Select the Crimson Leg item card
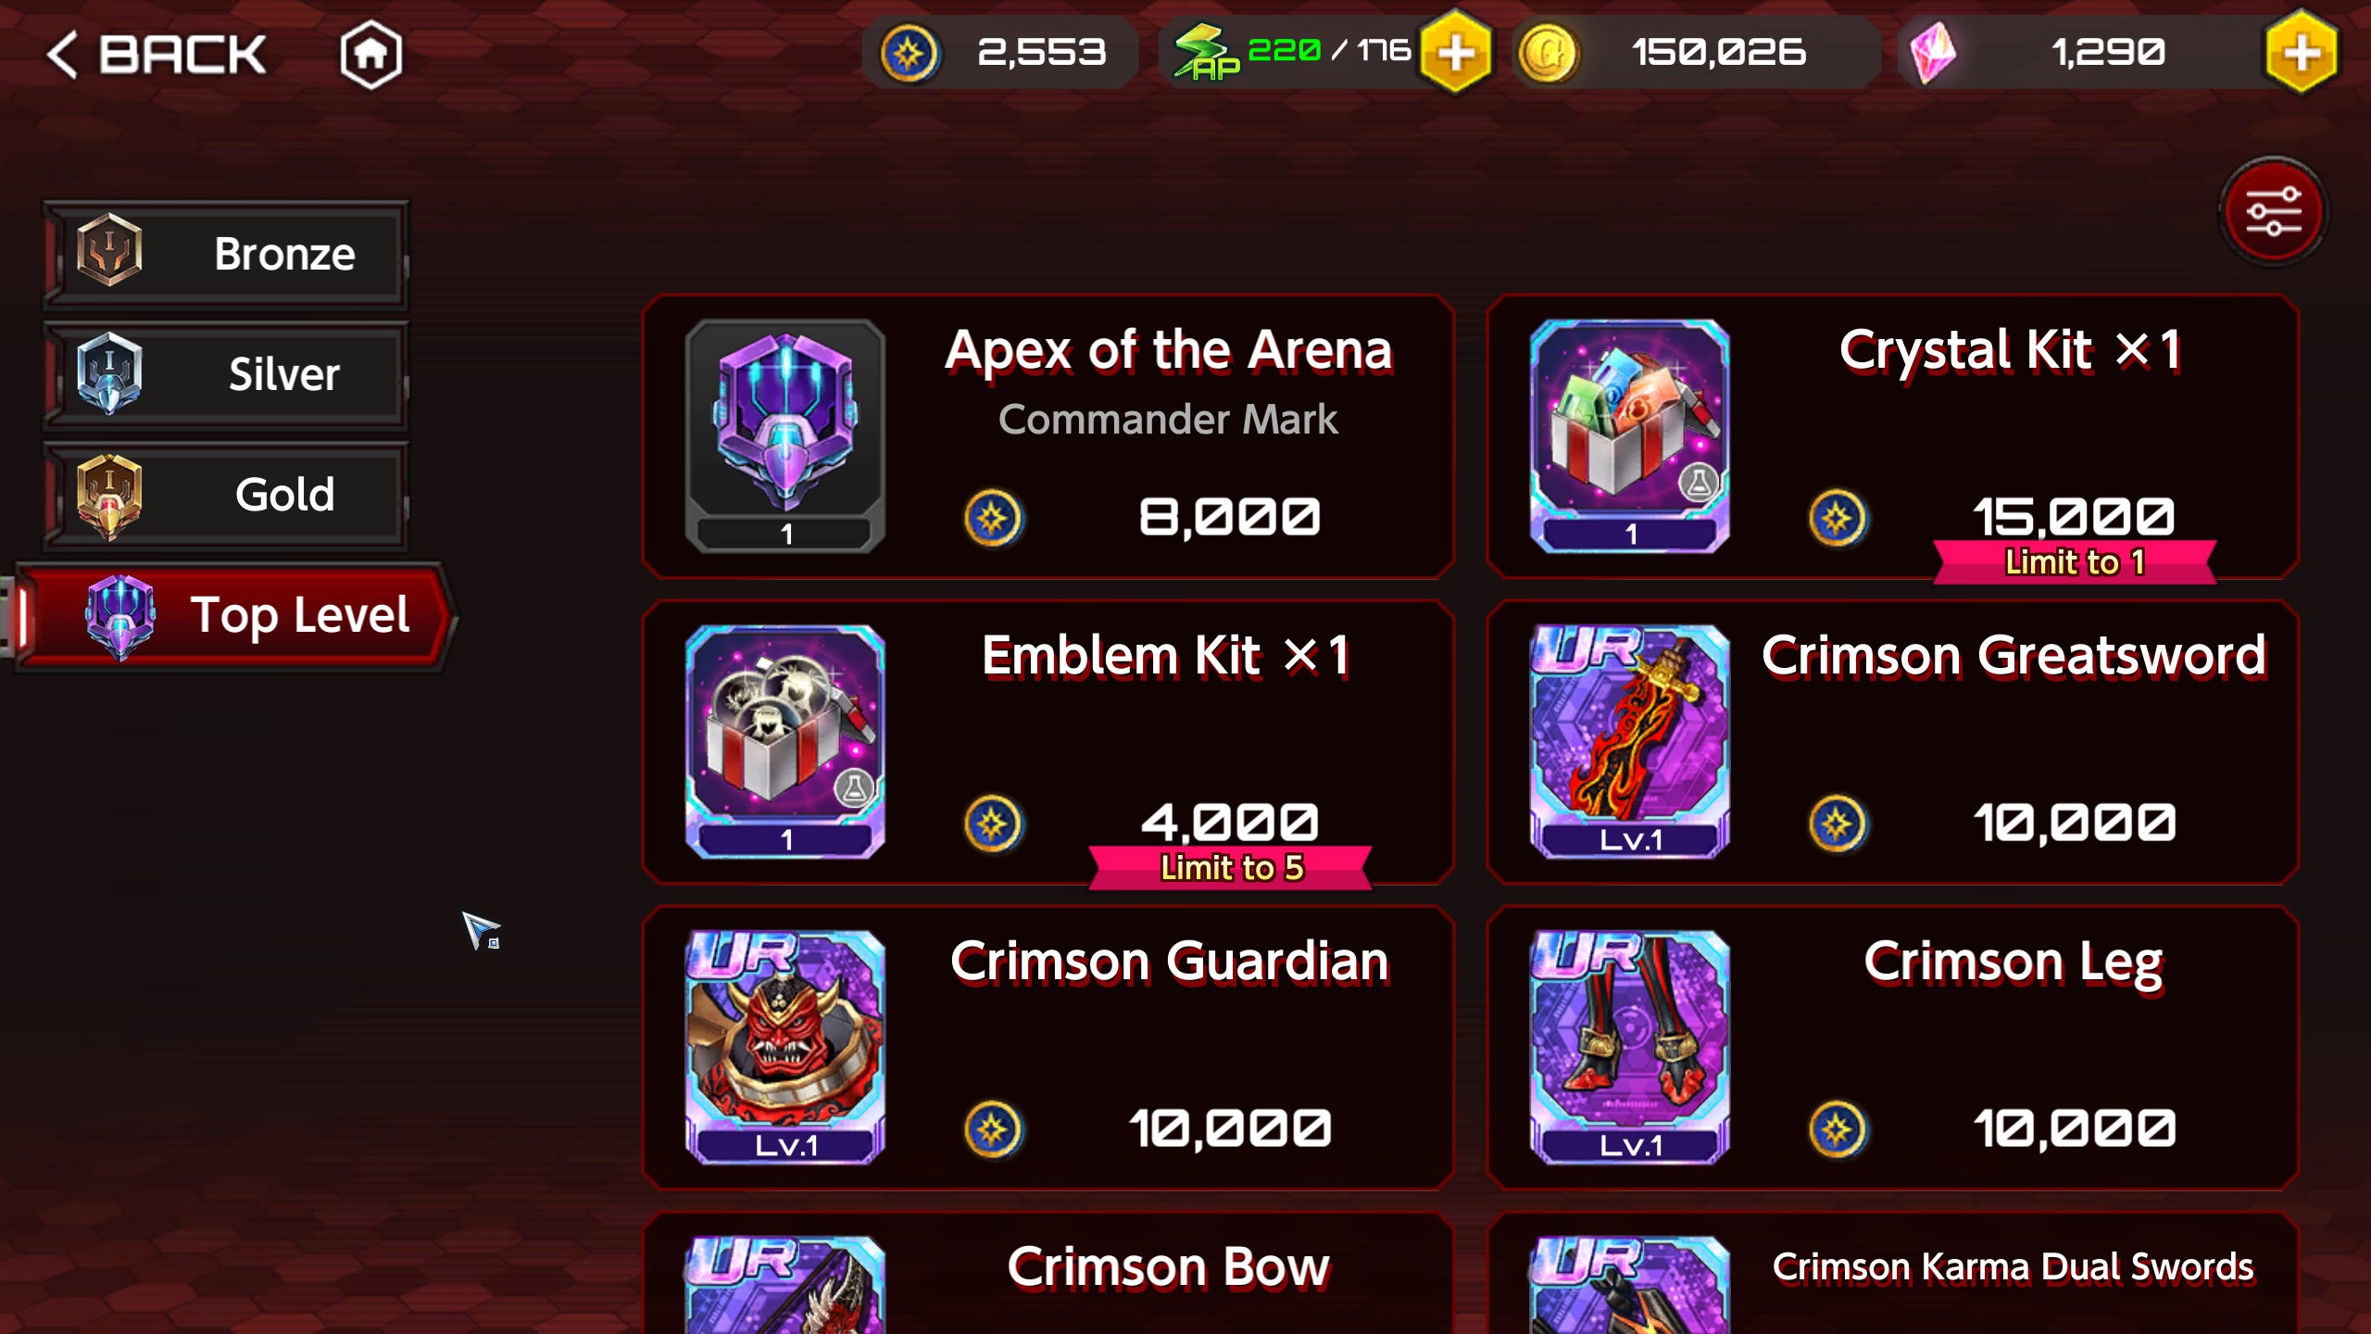This screenshot has width=2371, height=1334. click(x=1893, y=1048)
